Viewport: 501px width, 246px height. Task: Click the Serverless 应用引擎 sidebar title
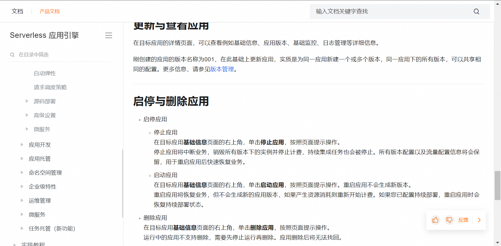click(x=44, y=35)
